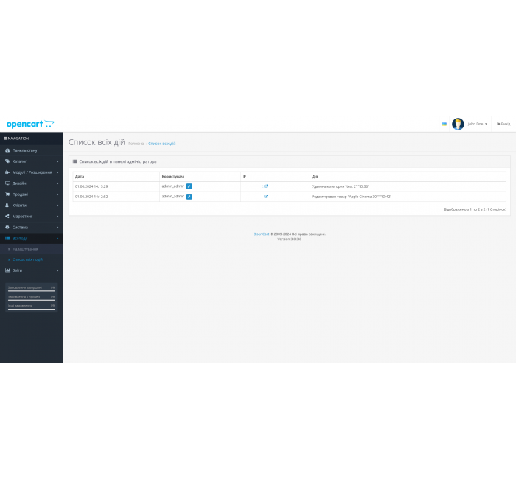Viewport: 516px width, 479px height.
Task: Select date cell 01.06.2024 14:12:52
Action: point(91,197)
